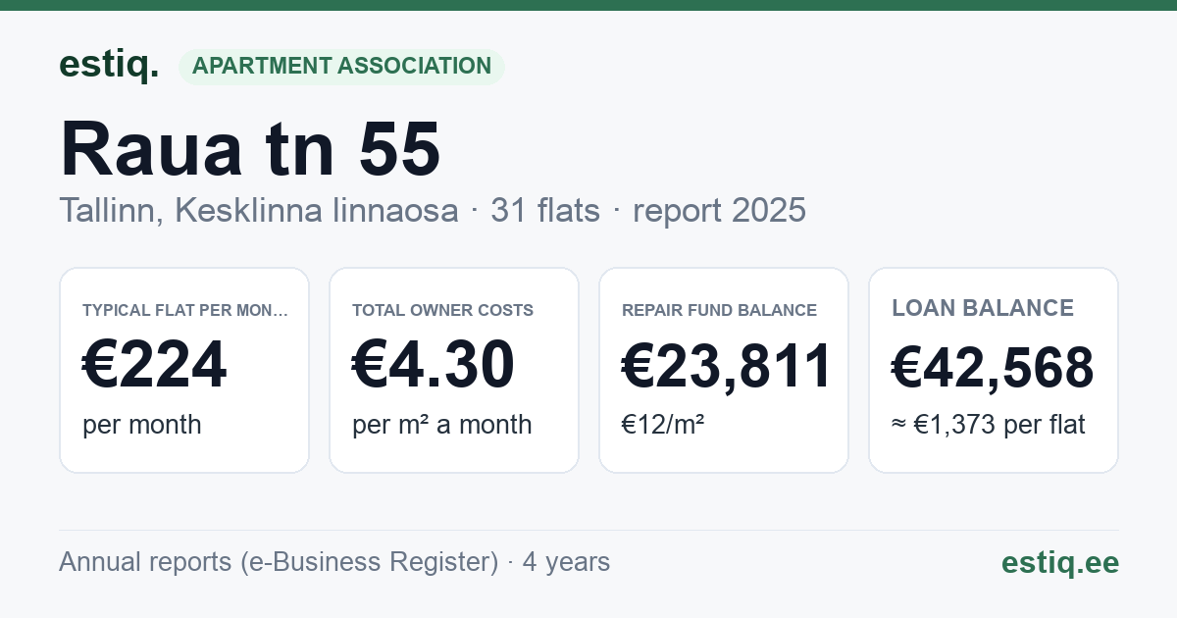Image resolution: width=1177 pixels, height=618 pixels.
Task: Click the €224 value
Action: coord(155,365)
